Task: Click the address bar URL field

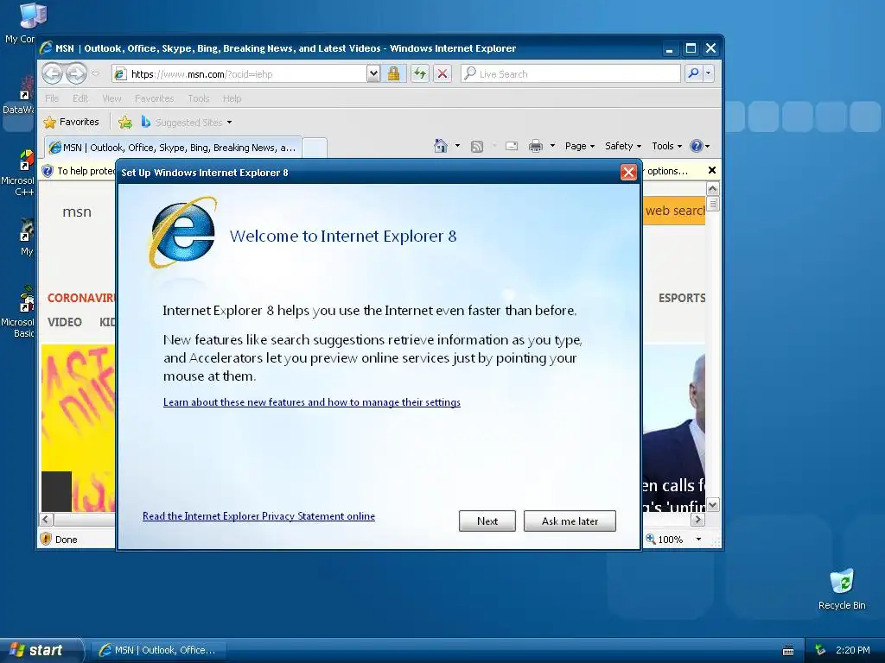Action: [240, 74]
